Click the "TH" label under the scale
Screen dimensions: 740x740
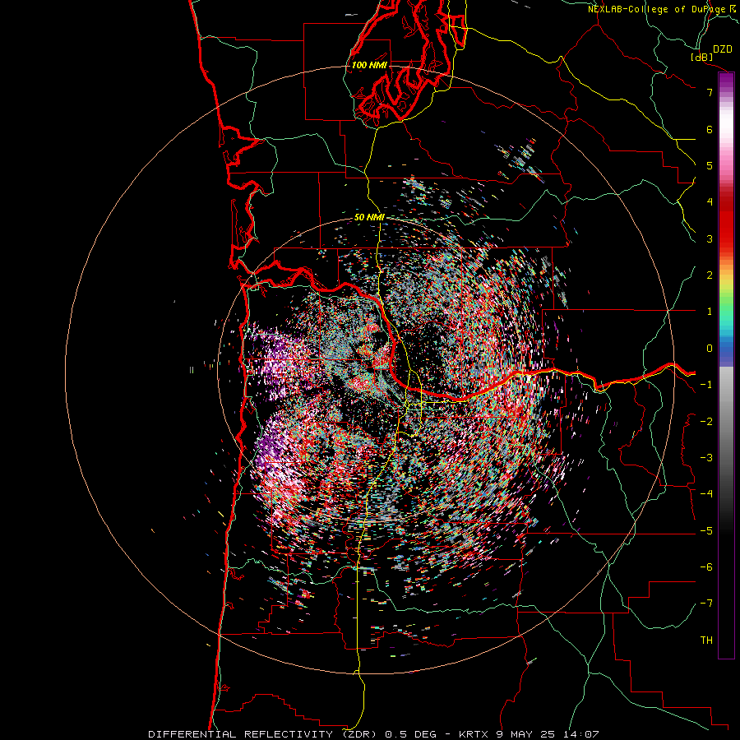[x=706, y=641]
